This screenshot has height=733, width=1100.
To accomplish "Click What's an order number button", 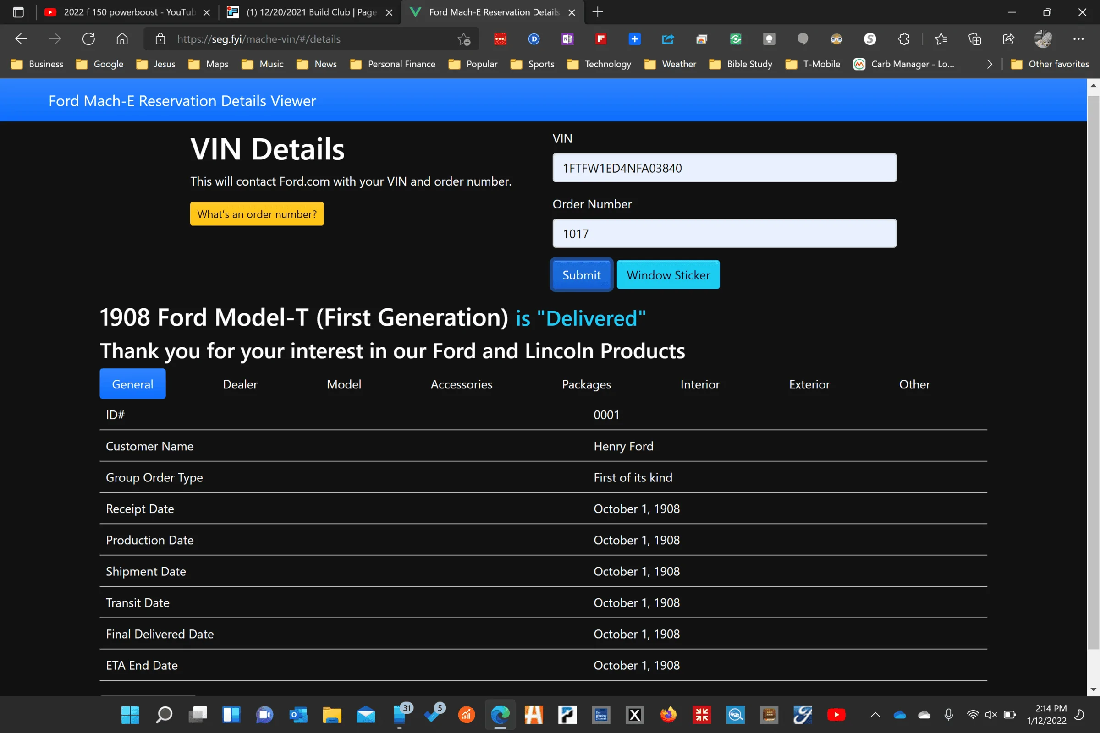I will point(257,213).
